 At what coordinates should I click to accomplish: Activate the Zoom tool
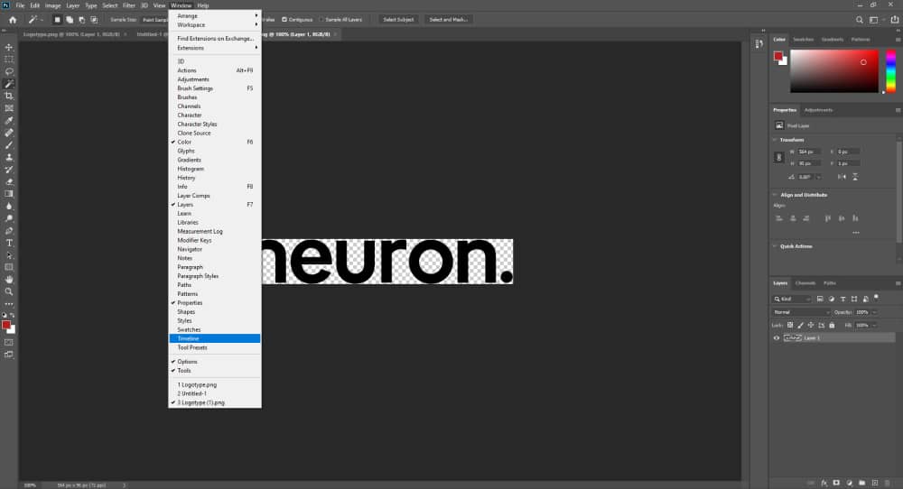pyautogui.click(x=9, y=291)
